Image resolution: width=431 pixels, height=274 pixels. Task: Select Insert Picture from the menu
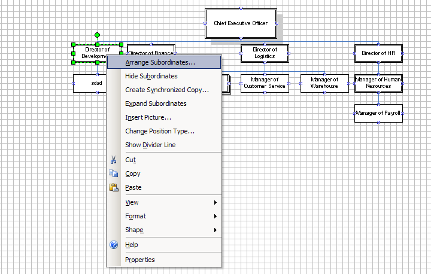tap(148, 118)
